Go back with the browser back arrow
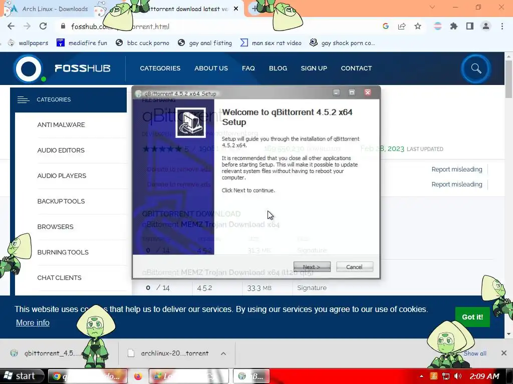513x384 pixels. [x=11, y=26]
